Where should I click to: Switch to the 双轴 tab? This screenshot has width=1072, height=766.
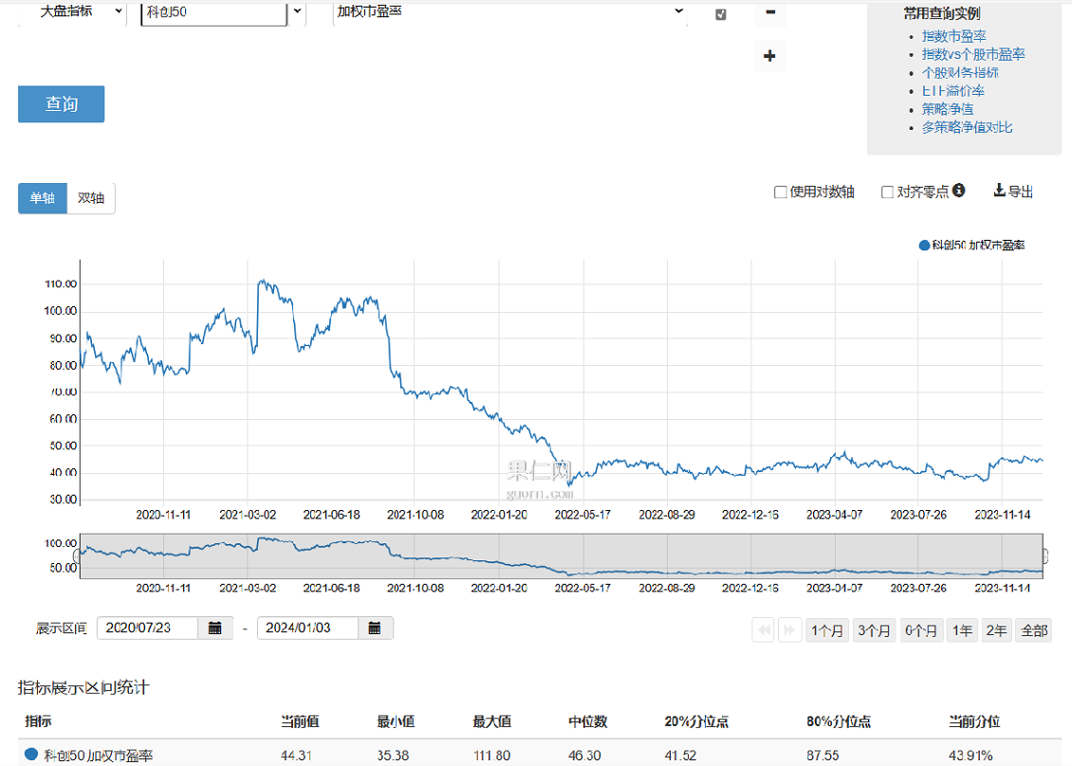91,198
